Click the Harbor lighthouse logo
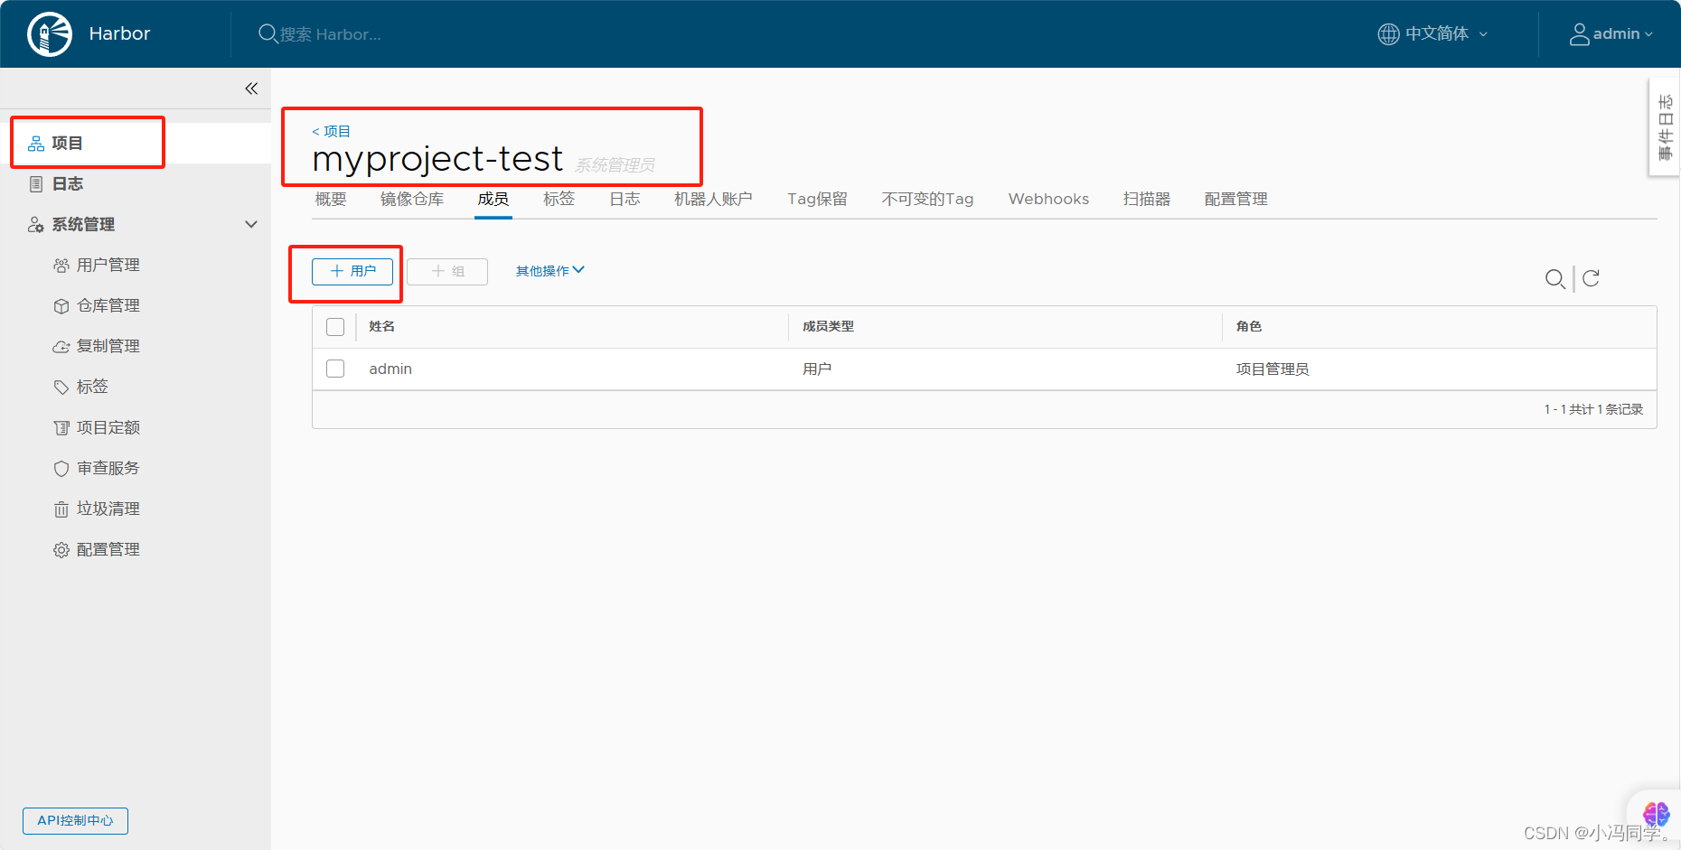Viewport: 1681px width, 850px height. [50, 34]
